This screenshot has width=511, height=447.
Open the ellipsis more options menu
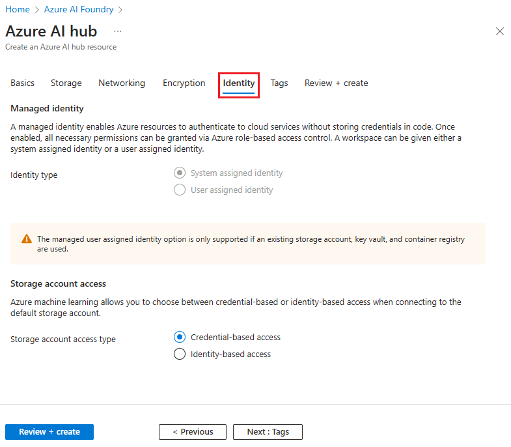click(118, 31)
